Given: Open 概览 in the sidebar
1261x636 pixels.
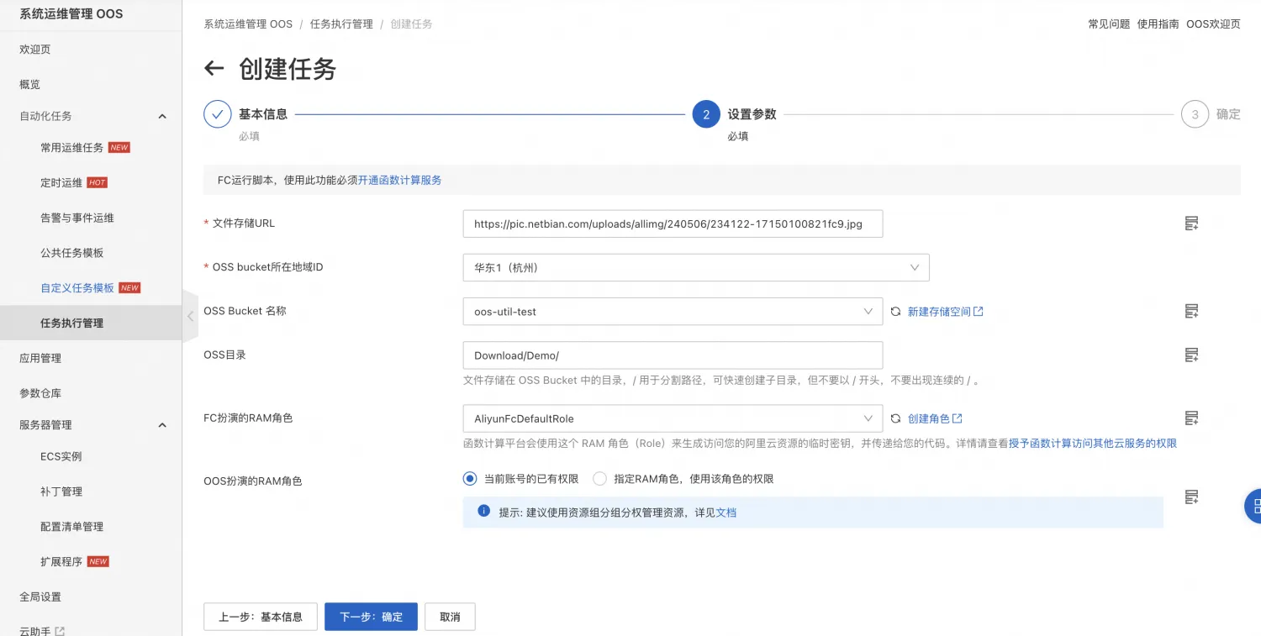Looking at the screenshot, I should point(30,85).
